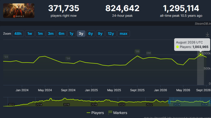The height and width of the screenshot is (118, 211).
Task: Grab the right navigator range handle
Action: point(210,102)
